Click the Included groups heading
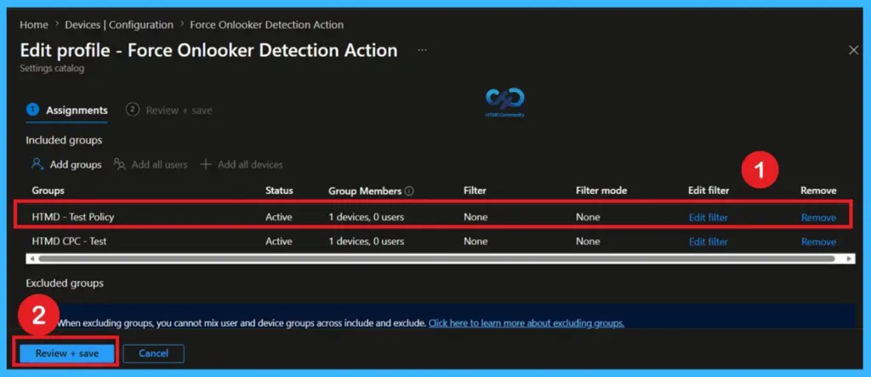 64,140
